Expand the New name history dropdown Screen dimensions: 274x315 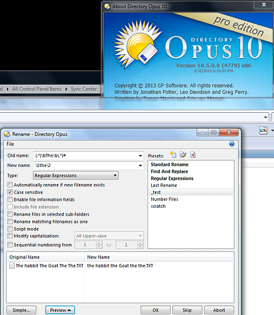pos(140,166)
